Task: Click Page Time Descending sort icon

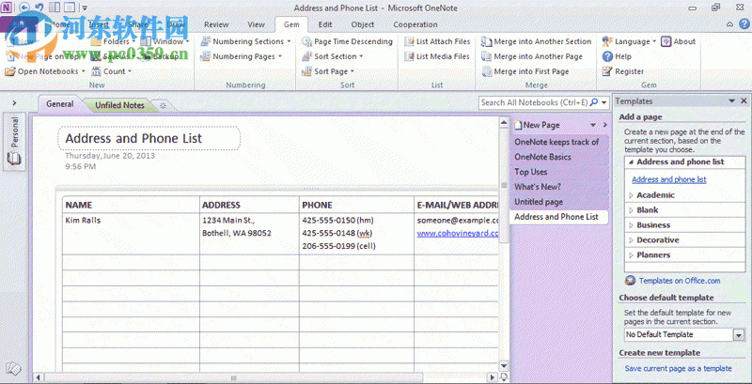Action: click(307, 41)
